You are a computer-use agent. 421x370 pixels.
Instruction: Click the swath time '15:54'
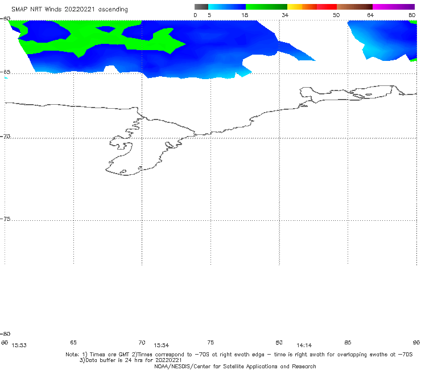162,346
